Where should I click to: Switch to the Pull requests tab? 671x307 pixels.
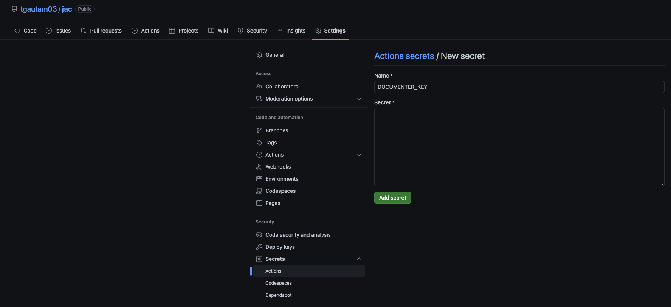(101, 31)
